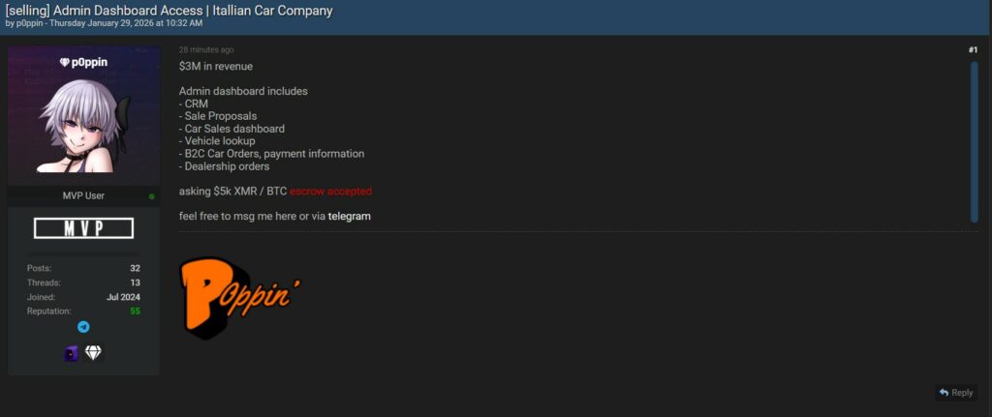
Task: Click the green online status dot
Action: pyautogui.click(x=152, y=196)
